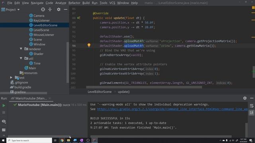Viewport: 255px width, 143px height.
Task: Toggle scroll to end of console
Action: click(251, 113)
